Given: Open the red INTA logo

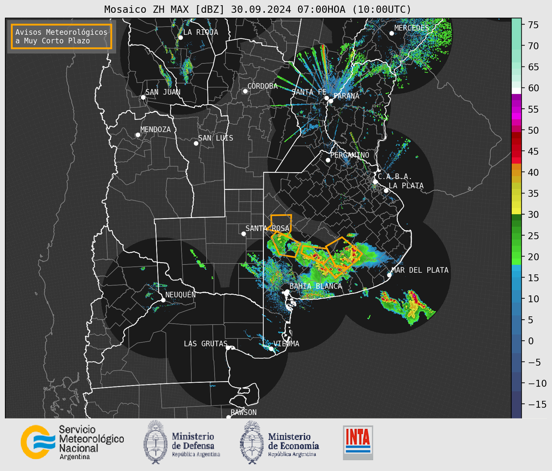Looking at the screenshot, I should (x=358, y=443).
